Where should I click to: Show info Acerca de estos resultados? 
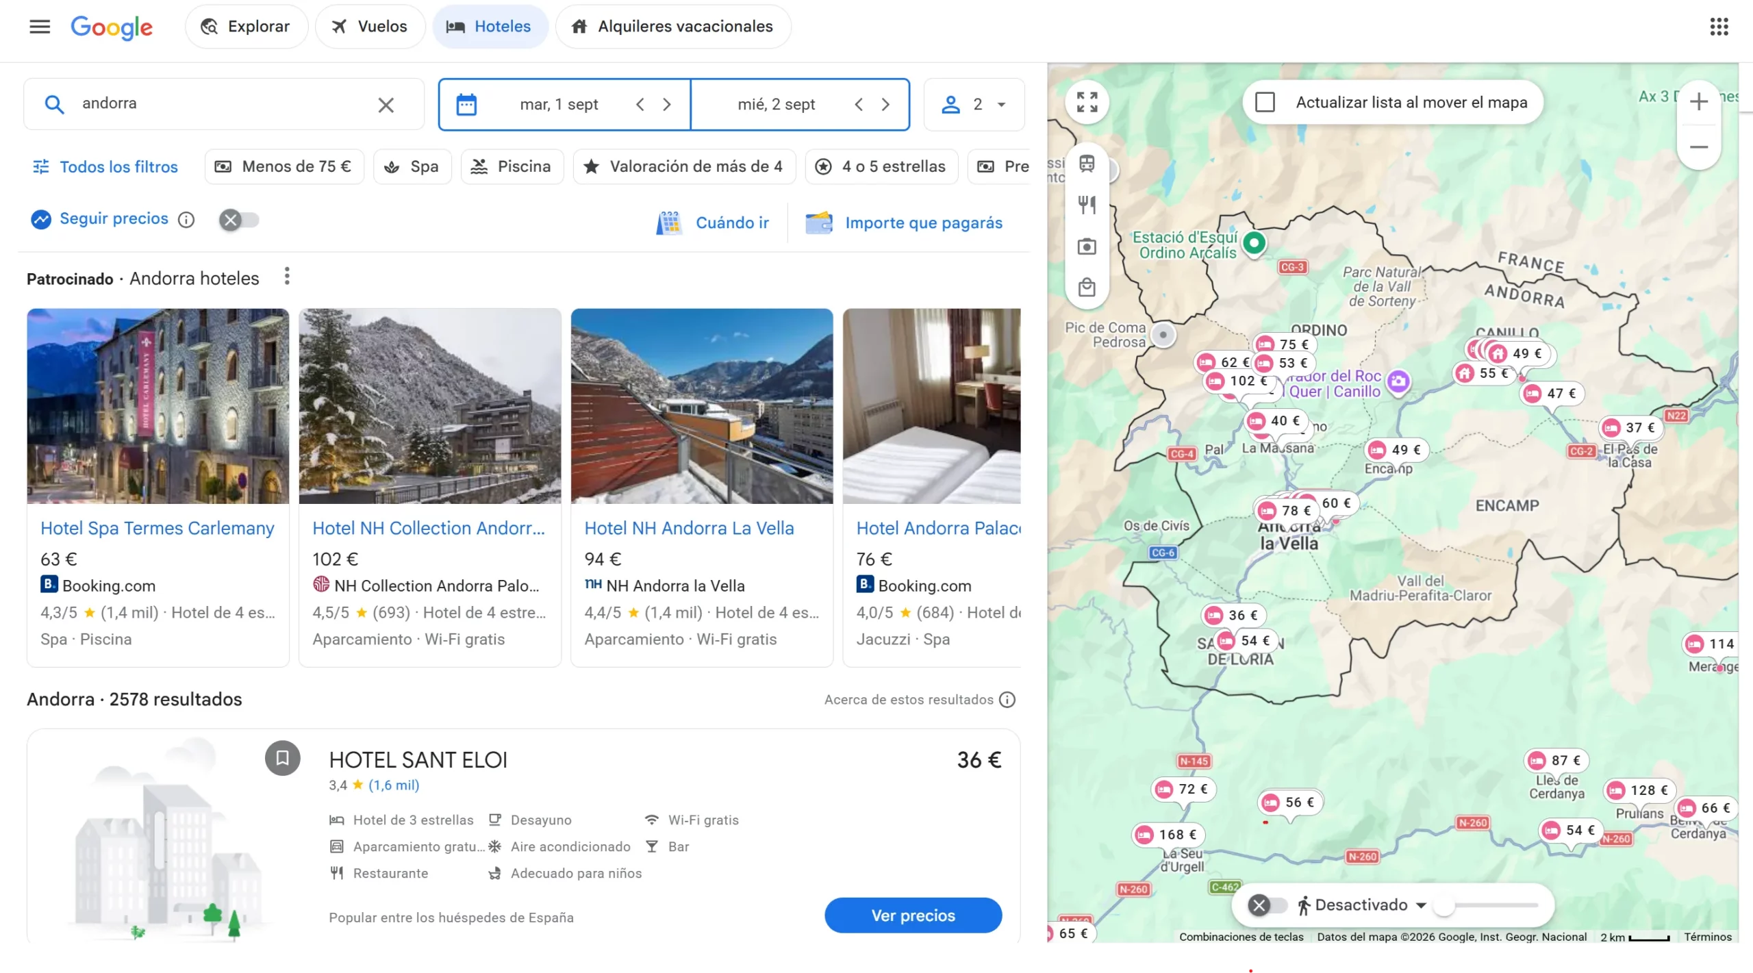click(x=1007, y=700)
